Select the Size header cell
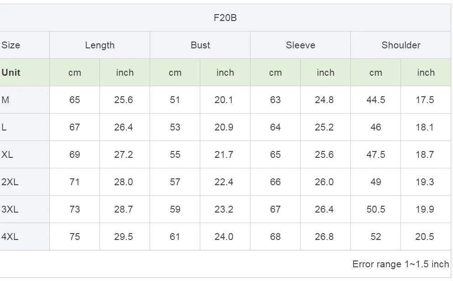Viewport: 453px width, 281px height. point(25,45)
